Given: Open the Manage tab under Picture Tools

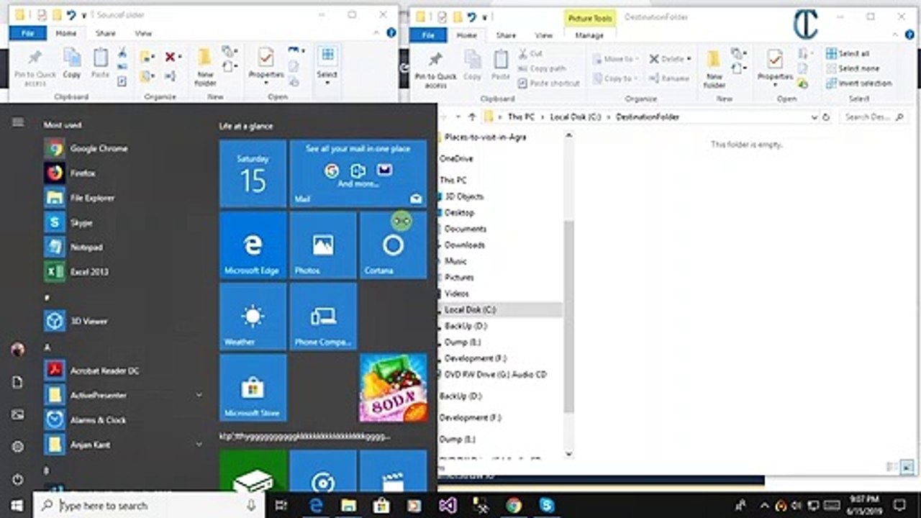Looking at the screenshot, I should (x=589, y=35).
